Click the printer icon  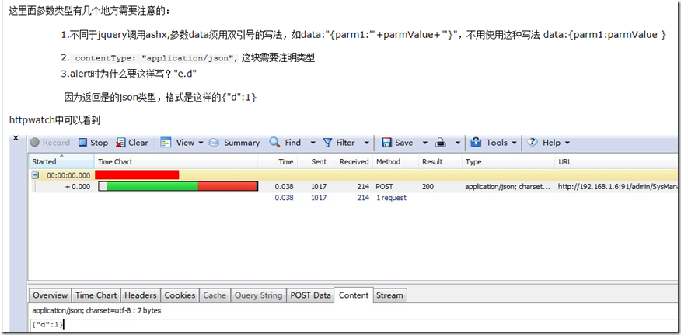click(442, 143)
